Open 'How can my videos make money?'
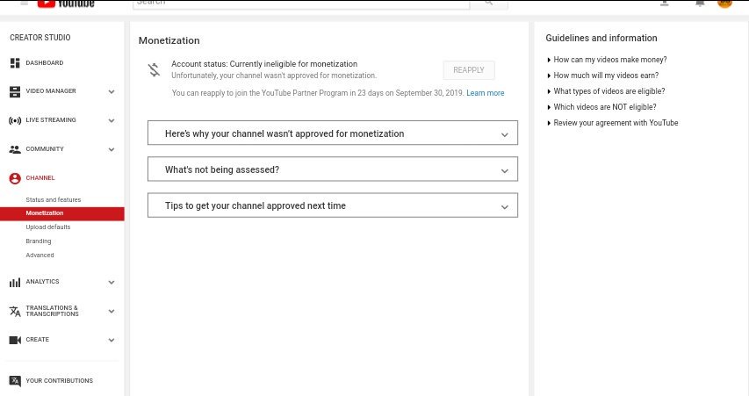 [x=610, y=60]
